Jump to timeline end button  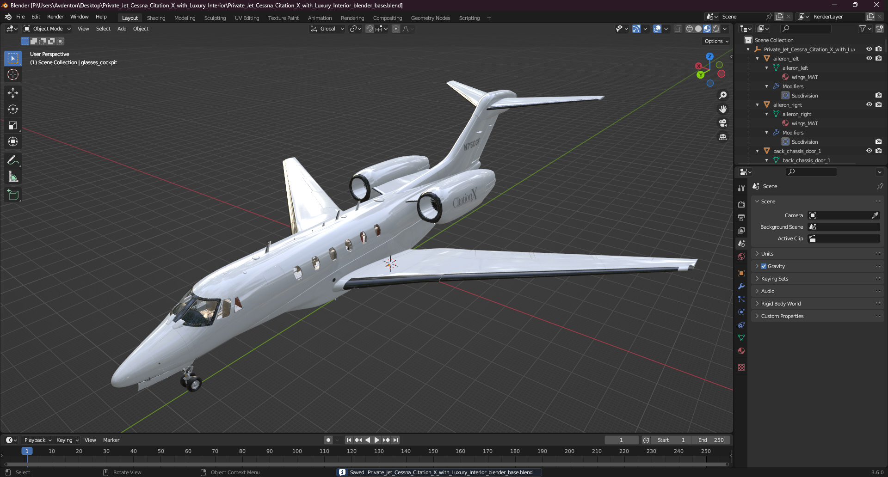395,440
